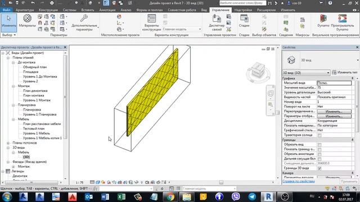Screen dimensions: 360x202
Task: Click the zoom region icon in navigation bar
Action: [x=271, y=105]
